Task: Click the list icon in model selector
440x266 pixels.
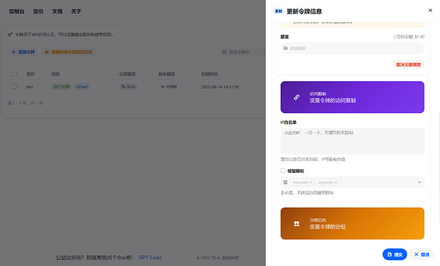Action: [286, 182]
